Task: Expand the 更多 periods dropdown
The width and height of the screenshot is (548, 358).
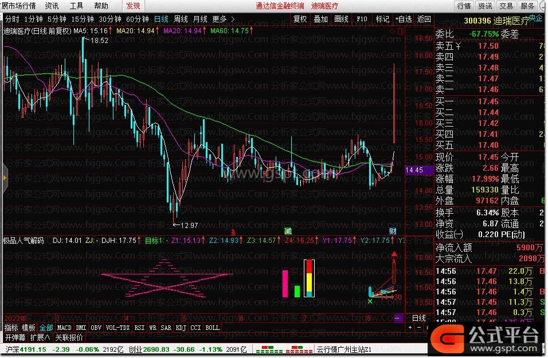Action: coord(220,19)
